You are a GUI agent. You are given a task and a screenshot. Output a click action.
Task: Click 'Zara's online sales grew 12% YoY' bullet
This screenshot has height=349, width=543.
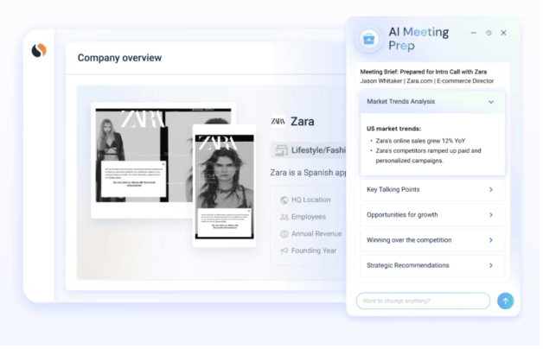click(420, 141)
